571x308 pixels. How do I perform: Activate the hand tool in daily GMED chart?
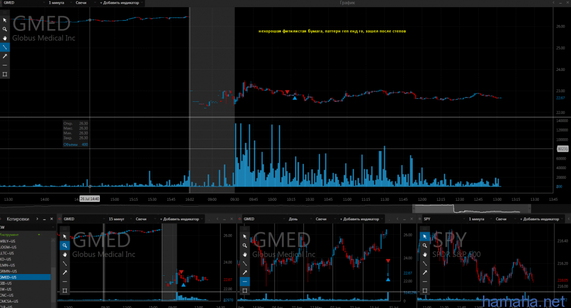(x=244, y=254)
